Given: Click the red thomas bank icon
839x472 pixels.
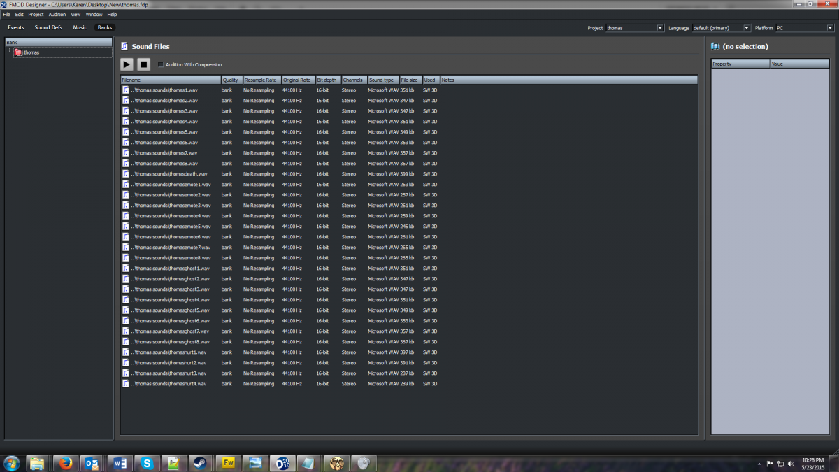Looking at the screenshot, I should (19, 52).
